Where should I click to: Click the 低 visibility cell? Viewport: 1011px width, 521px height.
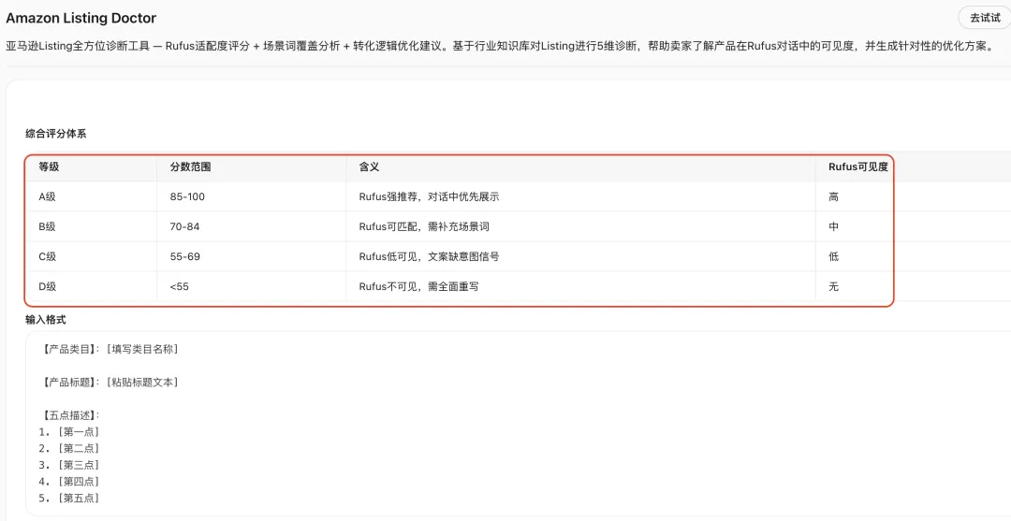(834, 256)
